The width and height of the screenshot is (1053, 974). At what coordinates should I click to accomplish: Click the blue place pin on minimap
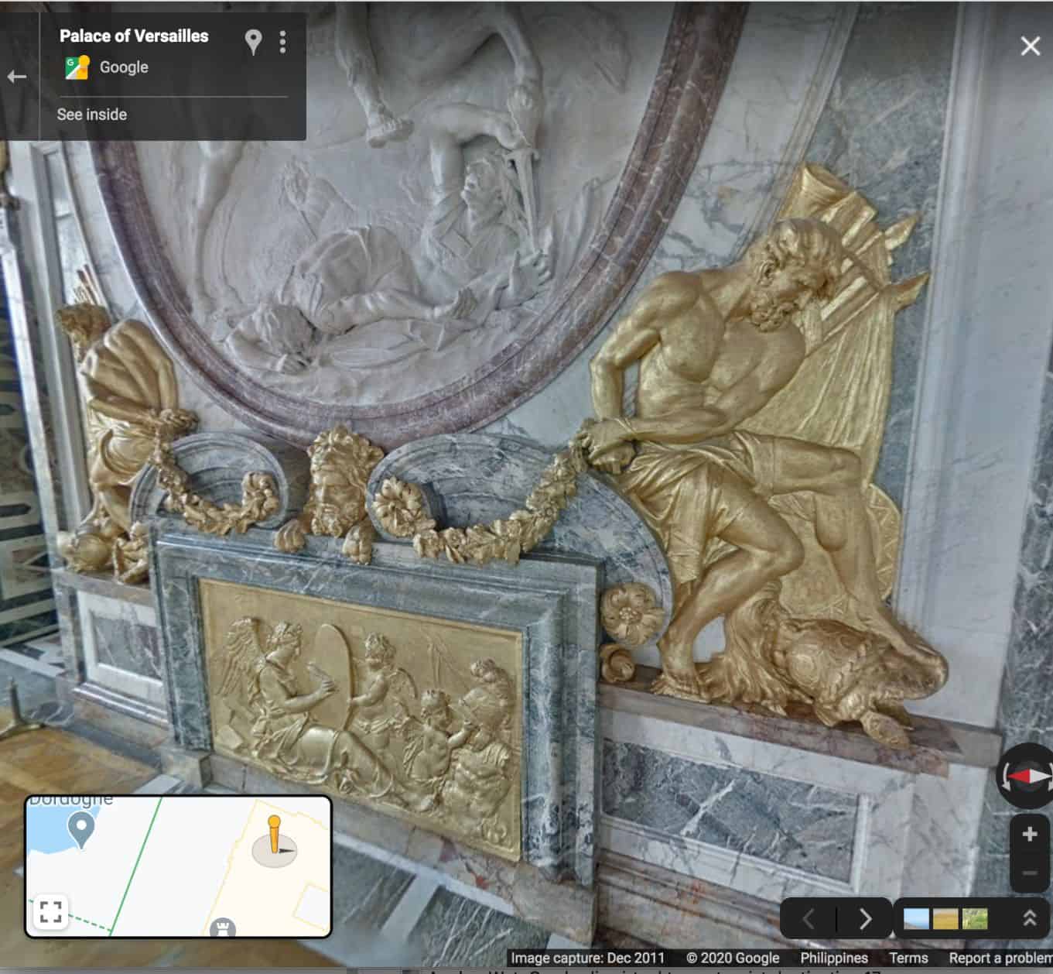81,831
